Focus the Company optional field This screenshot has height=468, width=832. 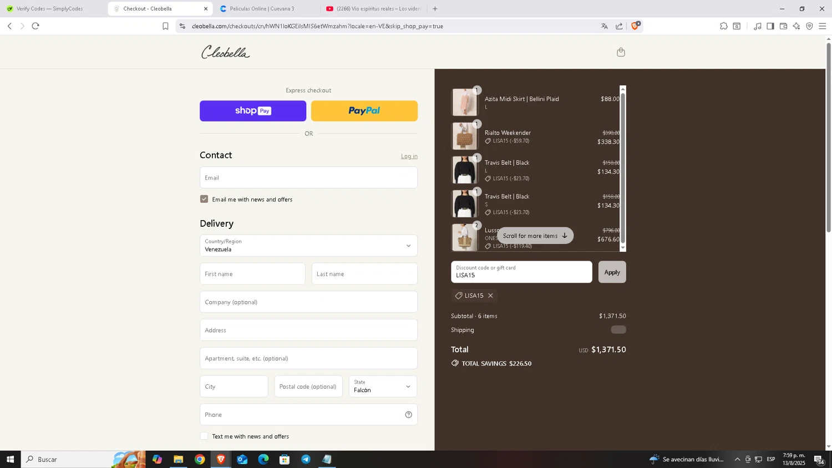pos(308,302)
